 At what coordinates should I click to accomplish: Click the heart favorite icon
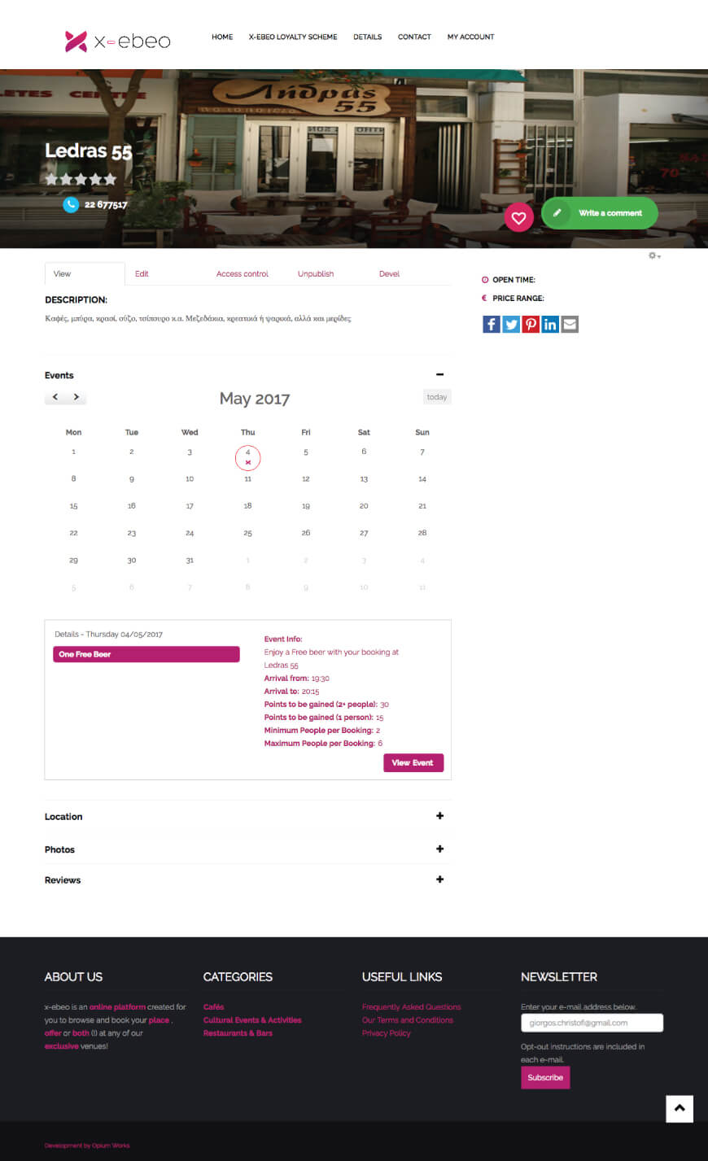point(518,217)
